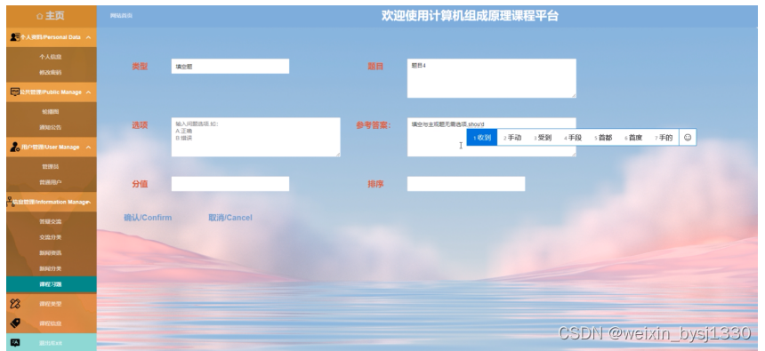
Task: Open 修改密码 in the sidebar
Action: 51,73
